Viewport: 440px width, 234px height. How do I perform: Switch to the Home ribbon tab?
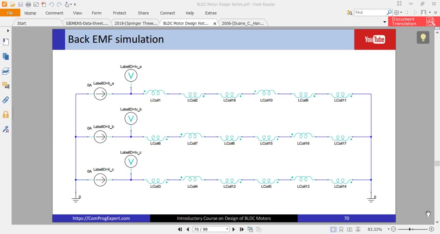30,13
